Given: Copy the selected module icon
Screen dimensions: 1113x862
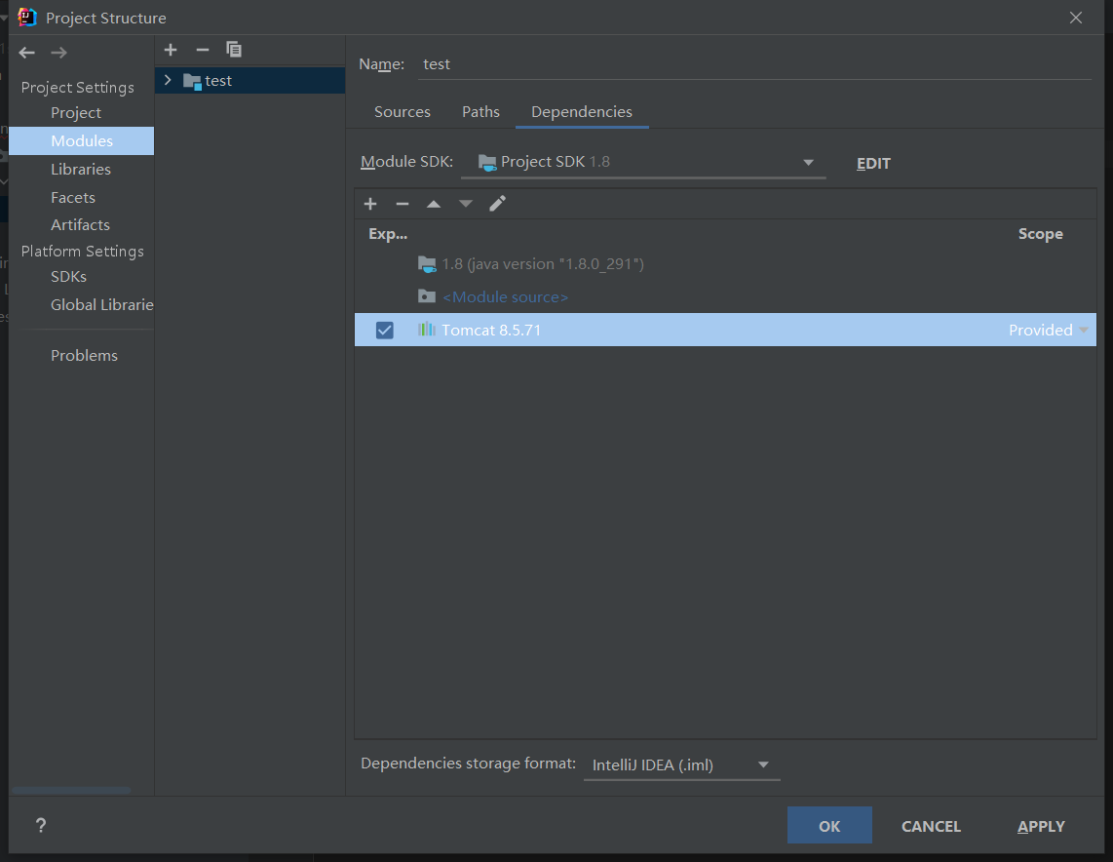Looking at the screenshot, I should coord(234,50).
